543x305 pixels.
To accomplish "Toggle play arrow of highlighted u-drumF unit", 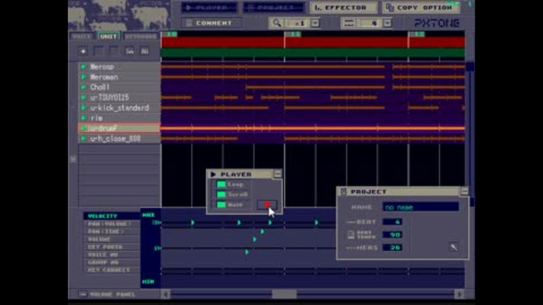I will [84, 128].
